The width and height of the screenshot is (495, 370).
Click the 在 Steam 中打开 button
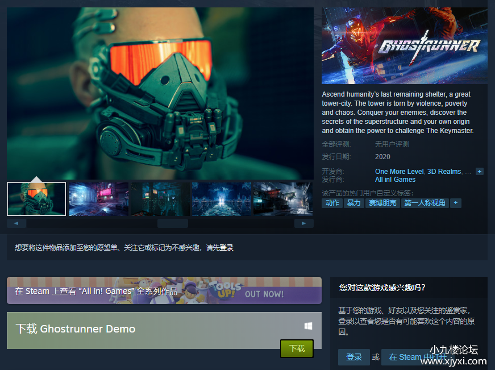point(418,357)
